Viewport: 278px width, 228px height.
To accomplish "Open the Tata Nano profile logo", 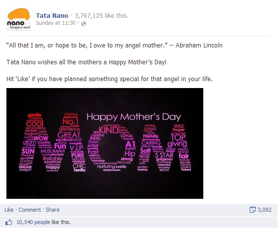I will (19, 19).
